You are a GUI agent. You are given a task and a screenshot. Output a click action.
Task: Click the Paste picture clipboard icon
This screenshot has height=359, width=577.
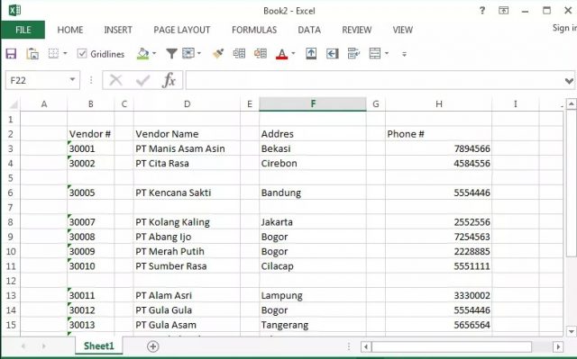coord(32,54)
